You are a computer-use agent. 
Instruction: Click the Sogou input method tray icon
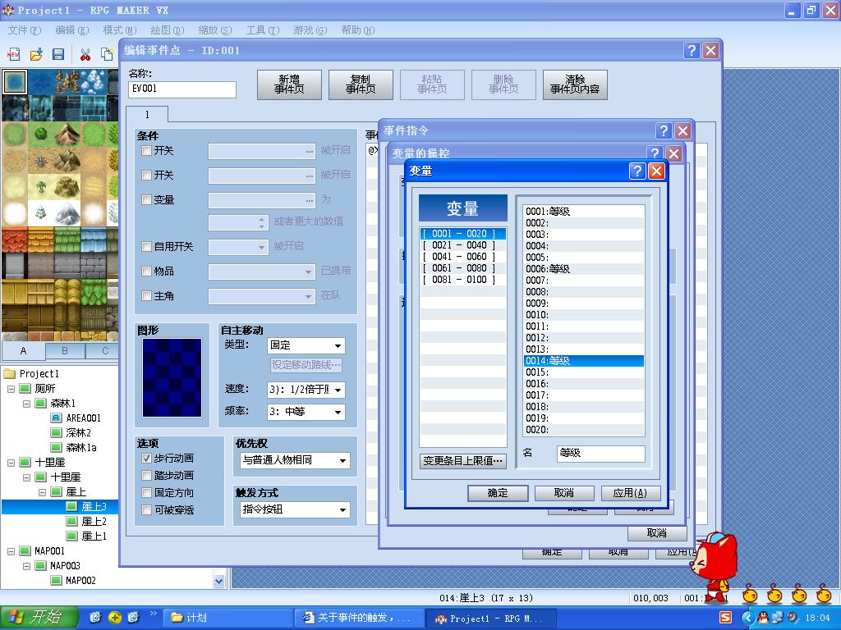coord(725,618)
